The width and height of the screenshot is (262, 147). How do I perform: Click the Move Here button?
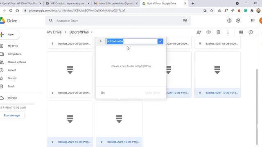[152, 93]
